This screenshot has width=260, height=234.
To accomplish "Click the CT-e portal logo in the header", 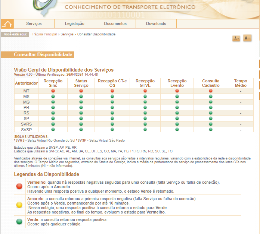I will pos(44,8).
